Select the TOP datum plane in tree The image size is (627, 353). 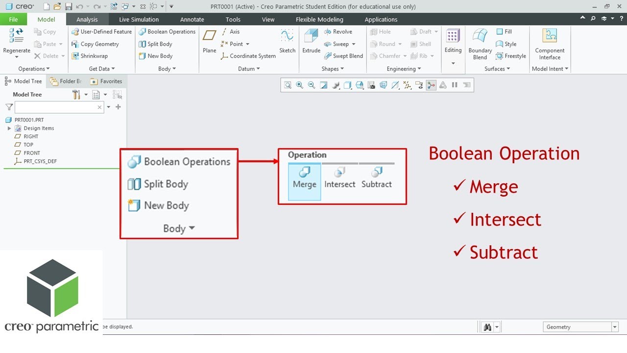click(24, 145)
